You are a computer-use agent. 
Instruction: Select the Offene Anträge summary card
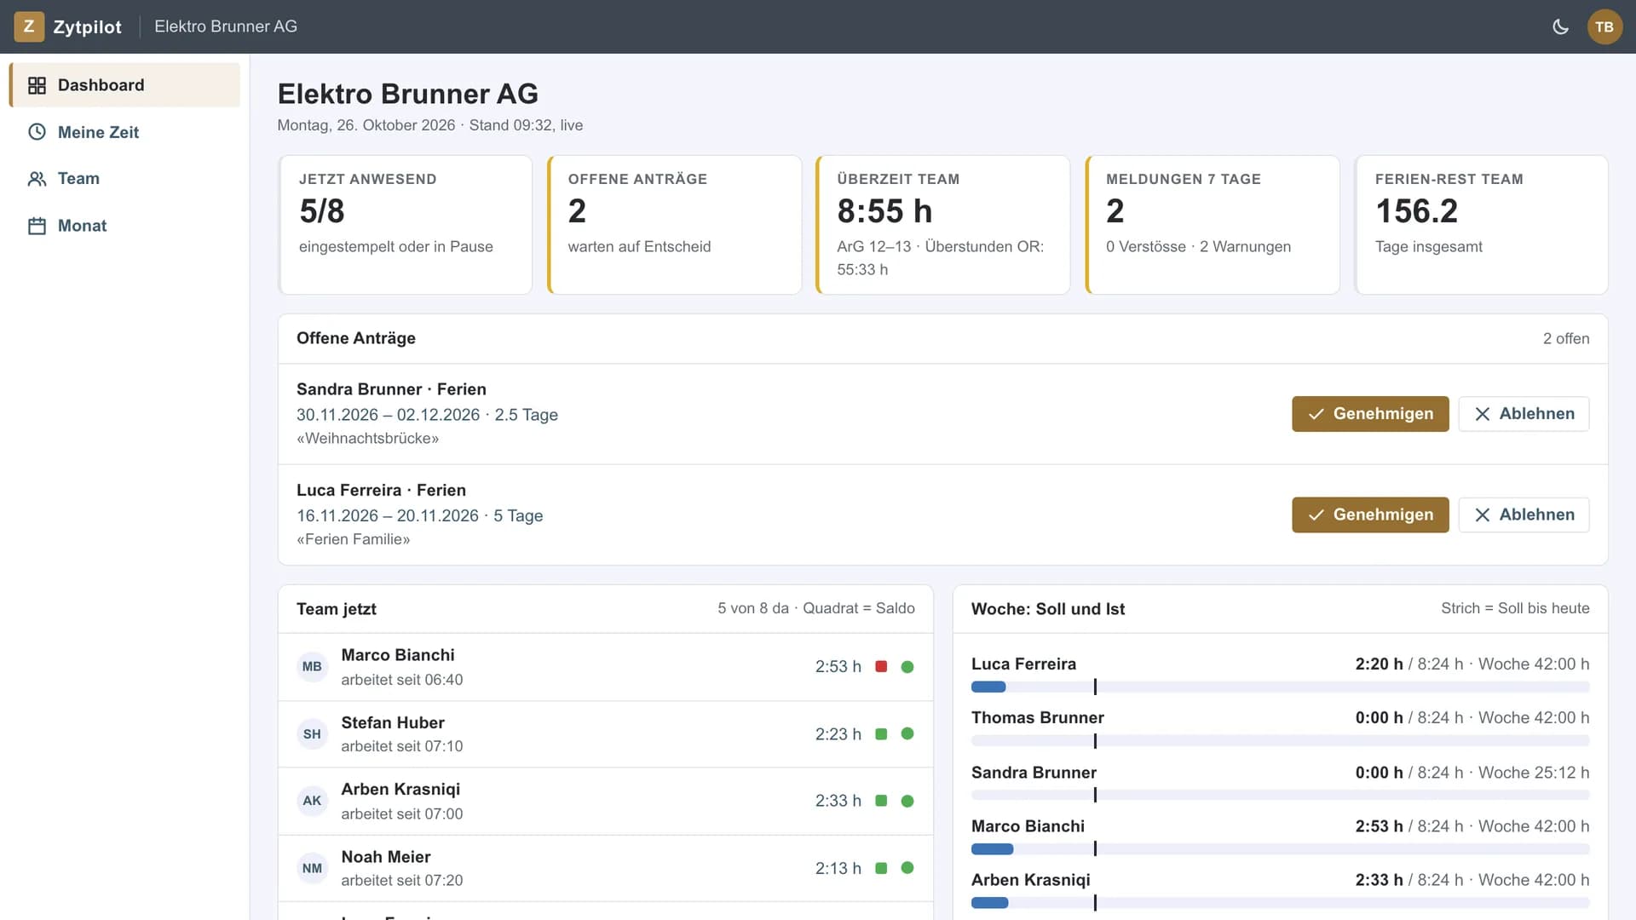point(674,225)
